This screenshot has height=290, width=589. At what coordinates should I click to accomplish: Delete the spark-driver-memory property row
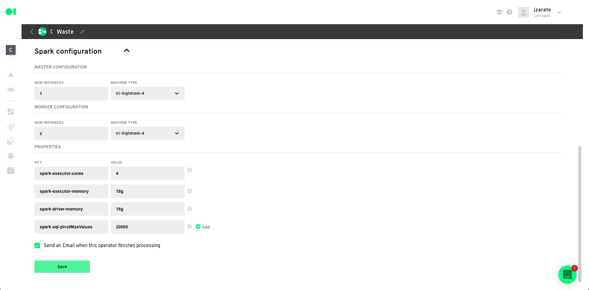click(x=190, y=209)
